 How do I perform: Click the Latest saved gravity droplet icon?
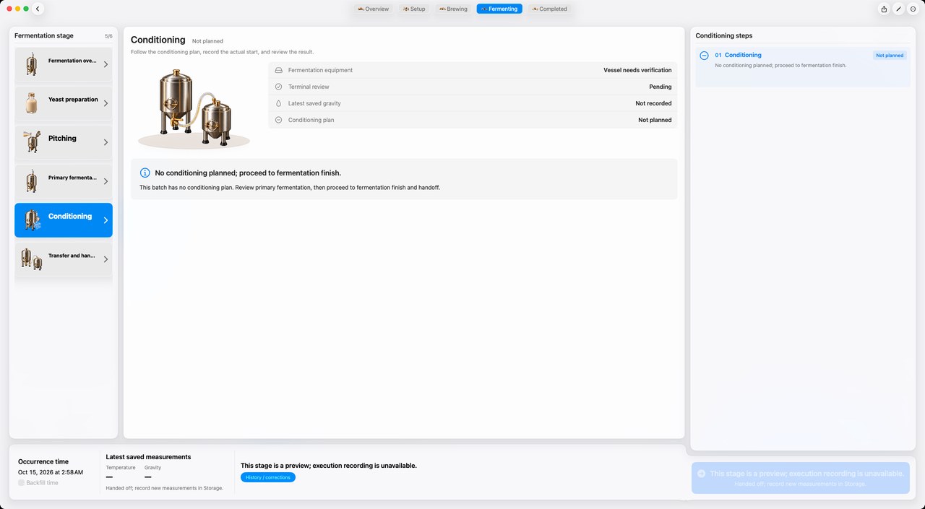[x=278, y=103]
